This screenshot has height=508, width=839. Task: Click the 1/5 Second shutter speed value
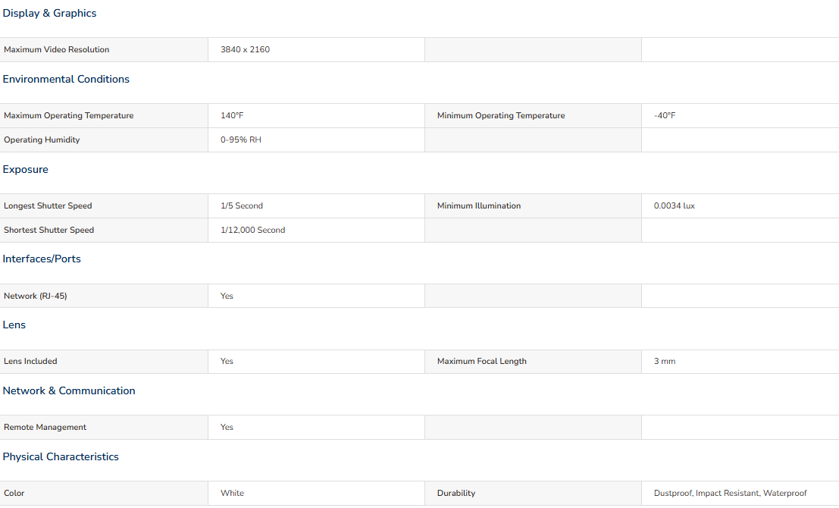242,206
